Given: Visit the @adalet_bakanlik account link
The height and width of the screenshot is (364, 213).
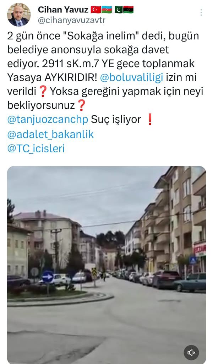Looking at the screenshot, I should pyautogui.click(x=50, y=134).
